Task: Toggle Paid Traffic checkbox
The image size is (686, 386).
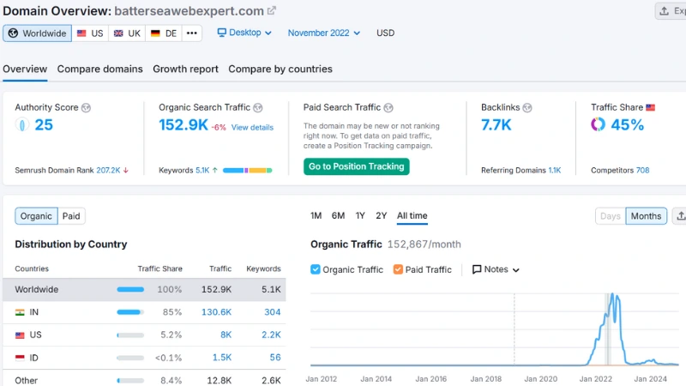Action: pos(398,269)
